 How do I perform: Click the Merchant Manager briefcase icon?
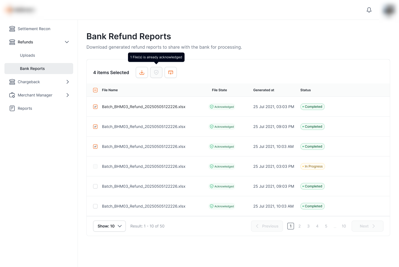(12, 95)
